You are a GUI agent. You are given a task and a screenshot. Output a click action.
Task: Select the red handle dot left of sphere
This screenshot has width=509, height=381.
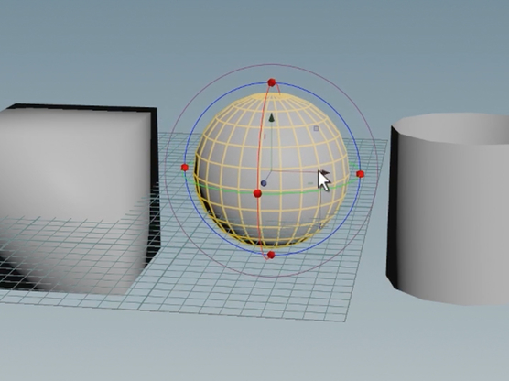(x=184, y=168)
